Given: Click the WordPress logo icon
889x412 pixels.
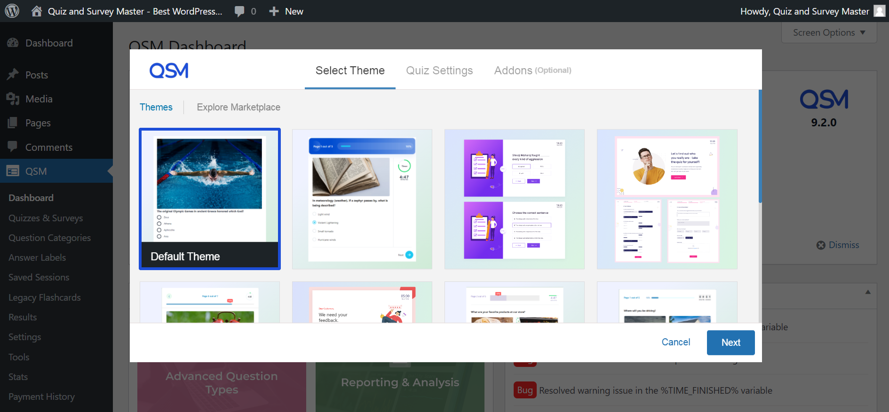Looking at the screenshot, I should tap(12, 11).
